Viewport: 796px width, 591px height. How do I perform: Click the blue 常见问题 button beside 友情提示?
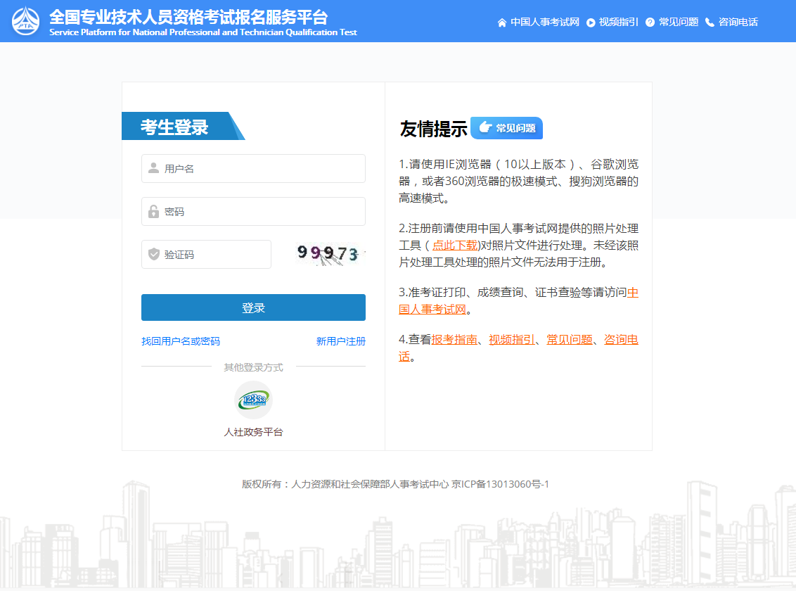[x=506, y=128]
